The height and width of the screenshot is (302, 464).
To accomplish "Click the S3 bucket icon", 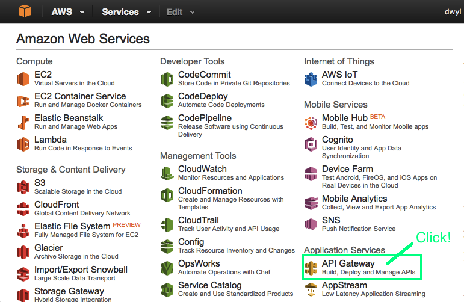I will 23,188.
